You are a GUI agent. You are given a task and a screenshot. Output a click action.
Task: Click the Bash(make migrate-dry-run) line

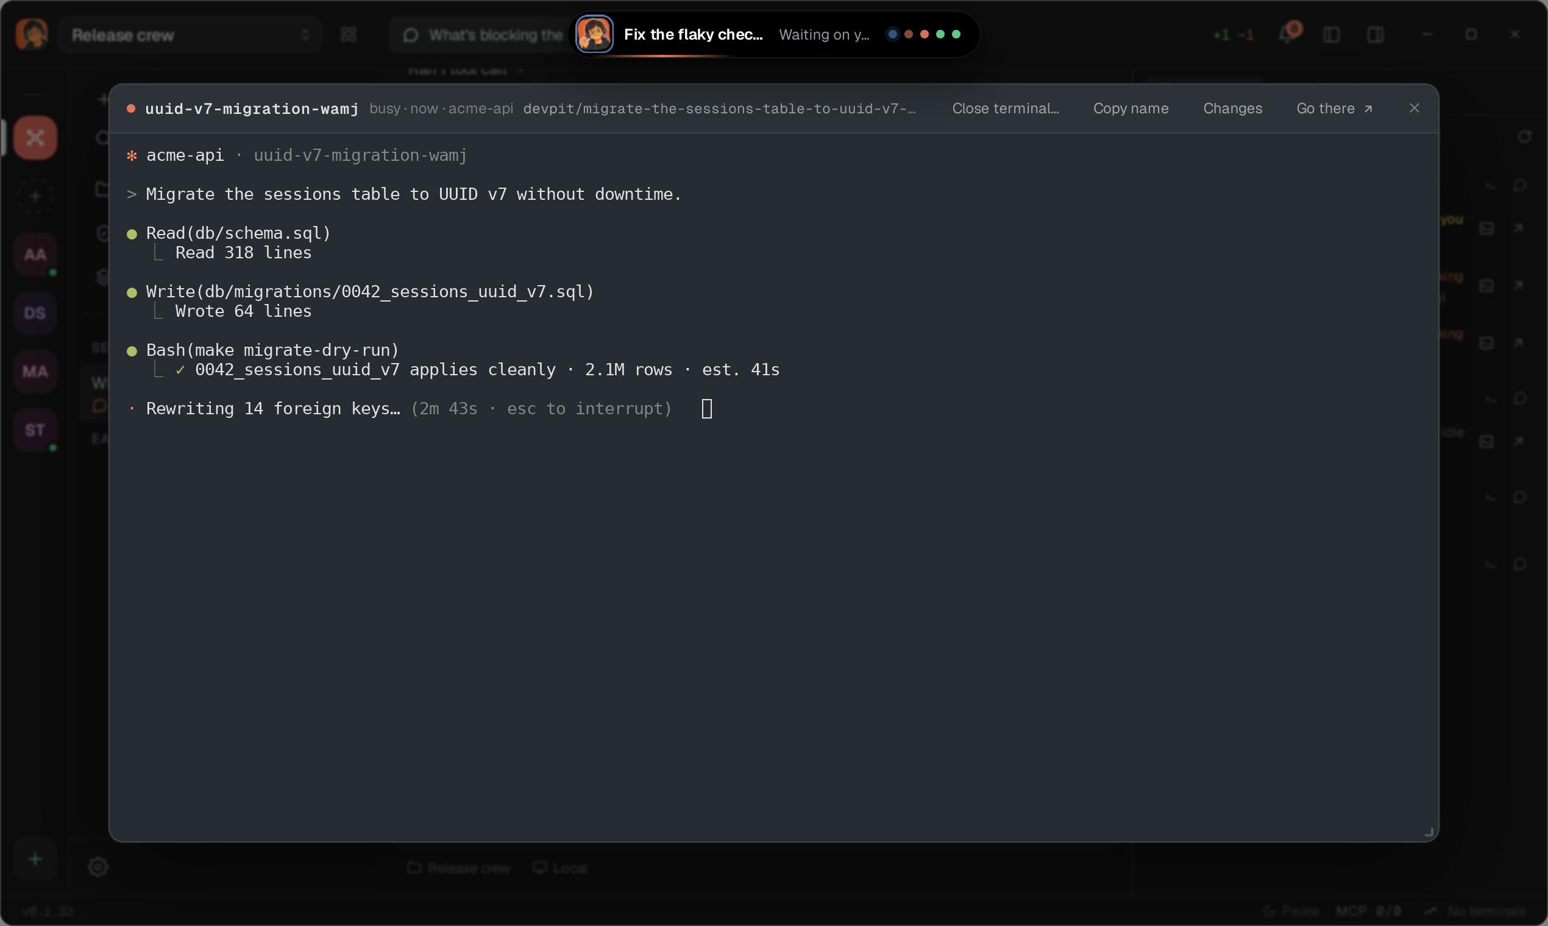(272, 350)
